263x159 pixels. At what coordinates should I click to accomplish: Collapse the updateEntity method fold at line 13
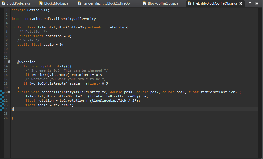(9, 62)
